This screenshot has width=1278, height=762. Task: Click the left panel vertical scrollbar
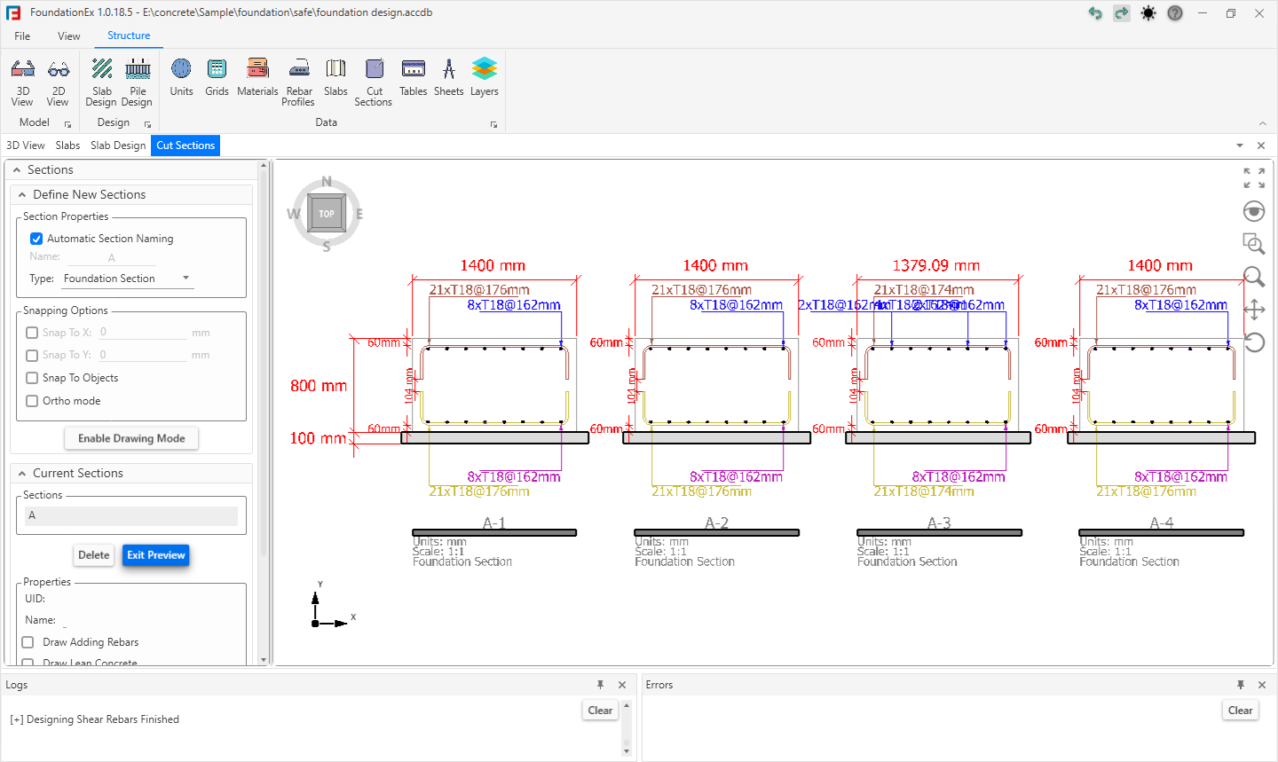tap(264, 355)
